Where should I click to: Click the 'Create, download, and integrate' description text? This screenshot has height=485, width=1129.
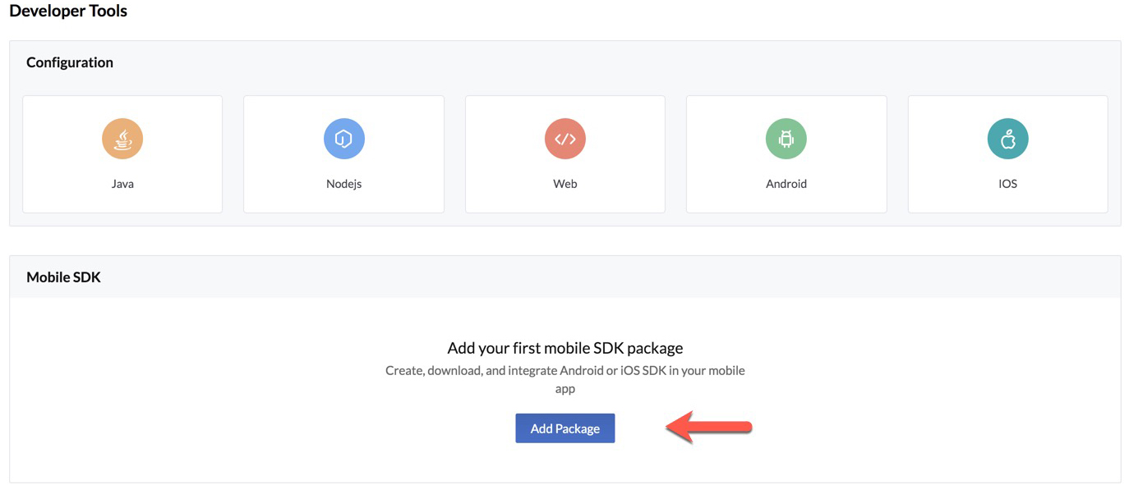tap(564, 371)
